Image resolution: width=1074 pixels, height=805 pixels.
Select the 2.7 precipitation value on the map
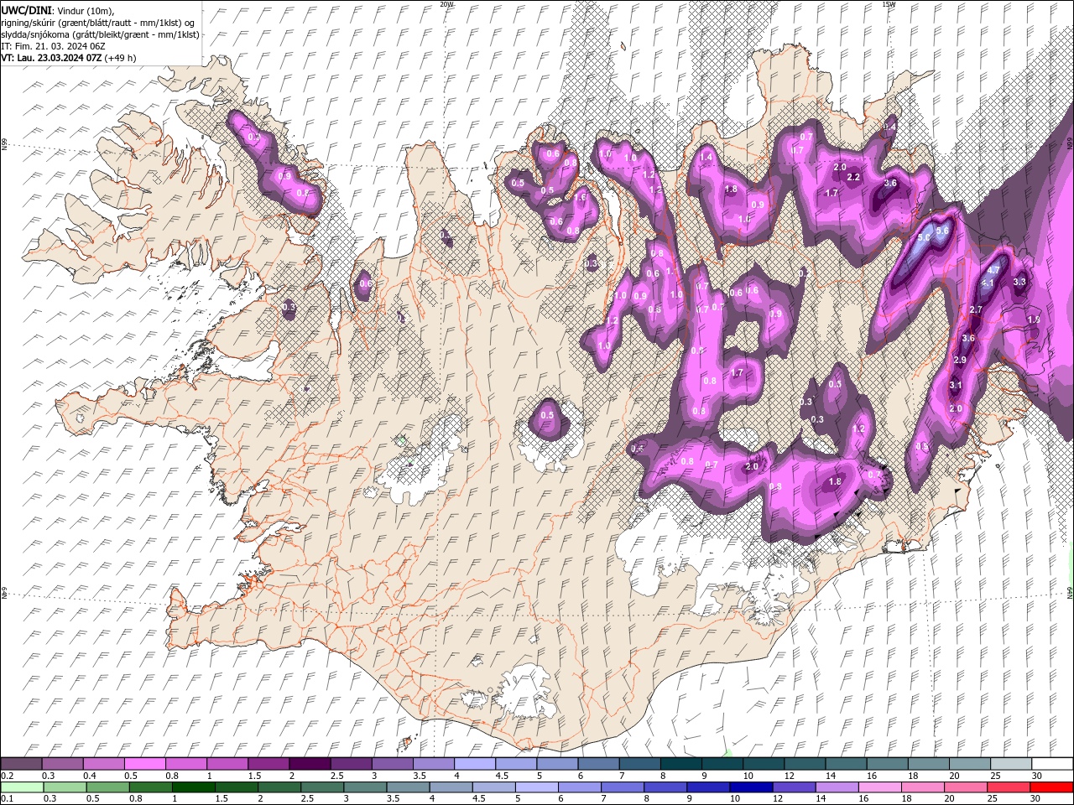[x=976, y=309]
